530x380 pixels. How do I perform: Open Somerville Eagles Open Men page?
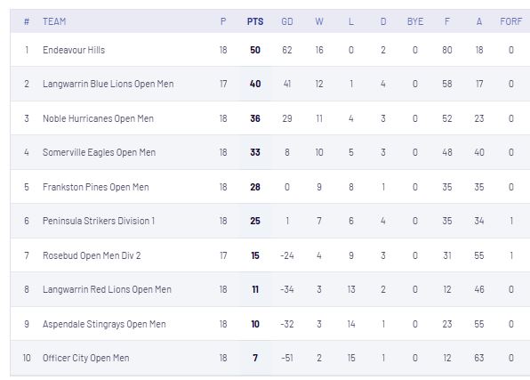(99, 152)
